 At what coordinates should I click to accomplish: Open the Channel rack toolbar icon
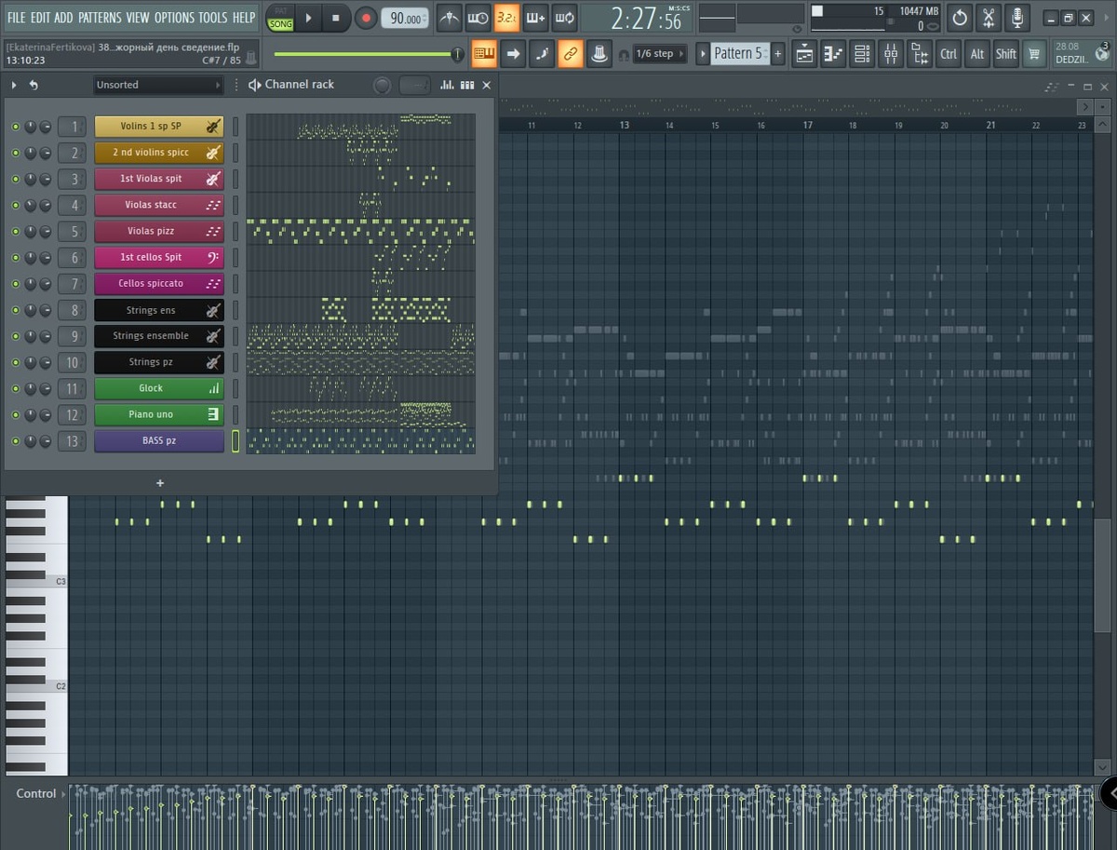(862, 54)
